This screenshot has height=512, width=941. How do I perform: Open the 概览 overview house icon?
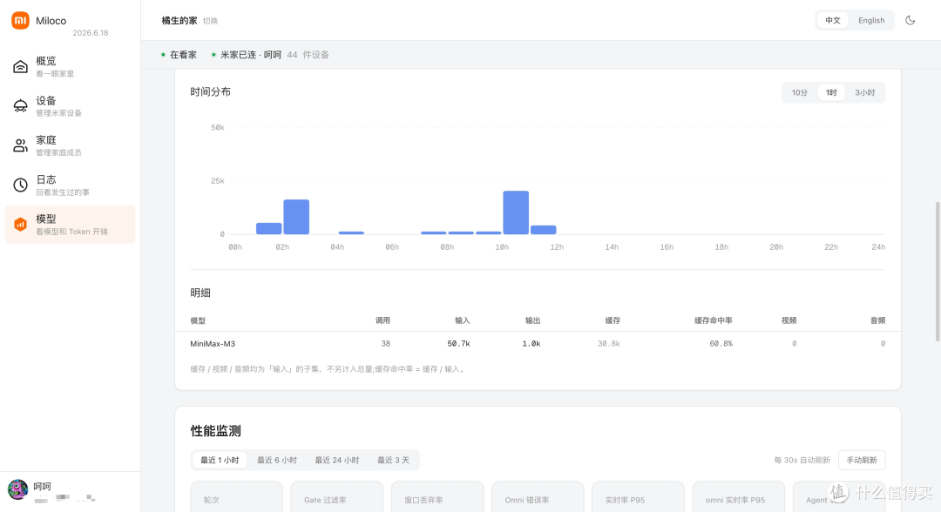click(20, 66)
